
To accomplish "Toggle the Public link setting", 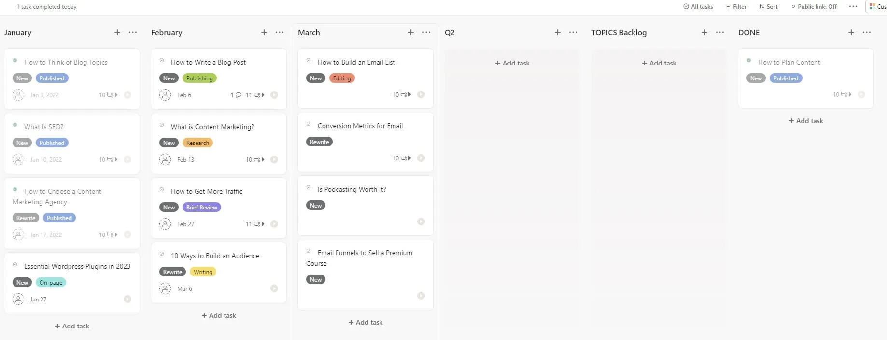I will coord(814,6).
